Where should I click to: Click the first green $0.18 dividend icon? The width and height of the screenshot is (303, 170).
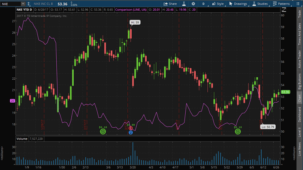(x=103, y=132)
